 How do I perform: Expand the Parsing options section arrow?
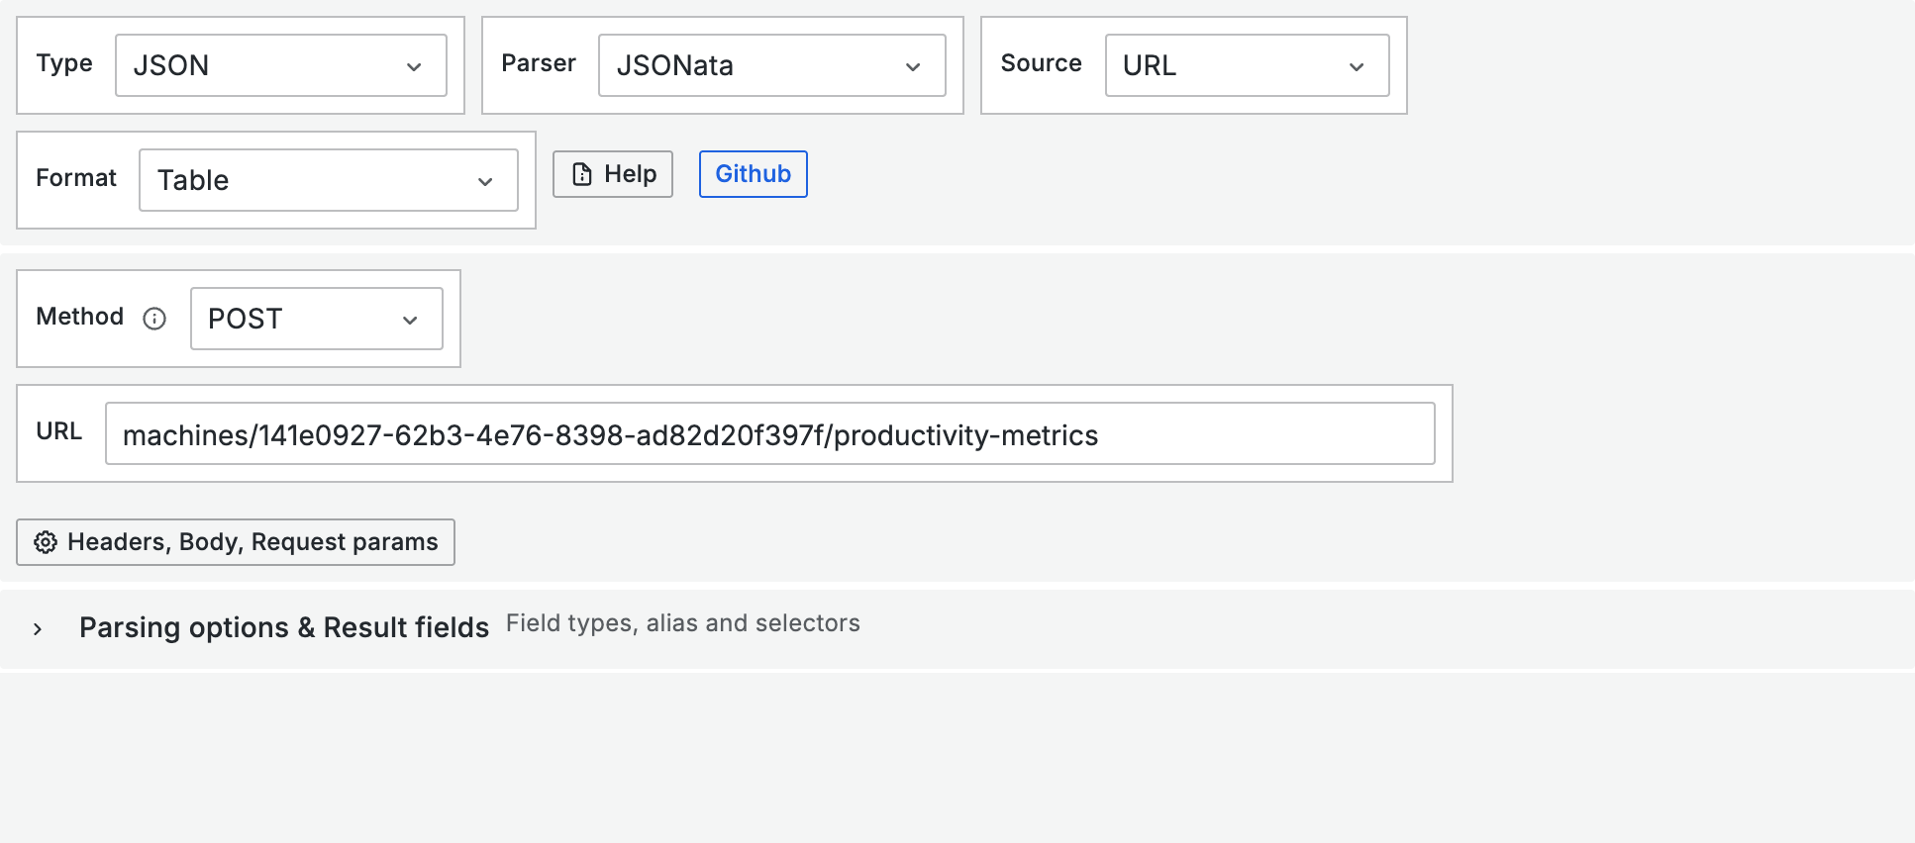pos(38,629)
